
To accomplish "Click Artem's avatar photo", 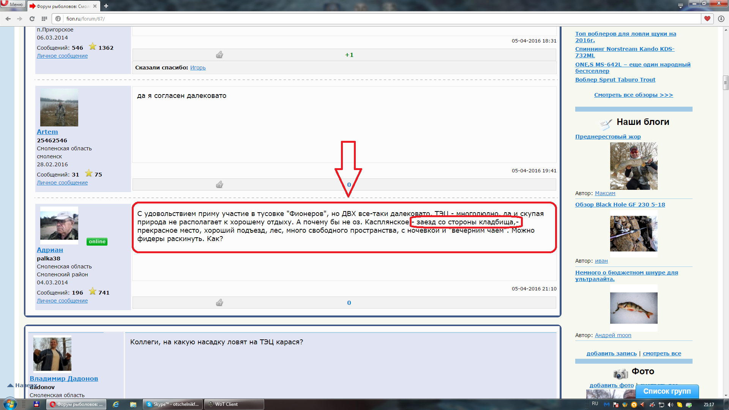I will [x=59, y=107].
